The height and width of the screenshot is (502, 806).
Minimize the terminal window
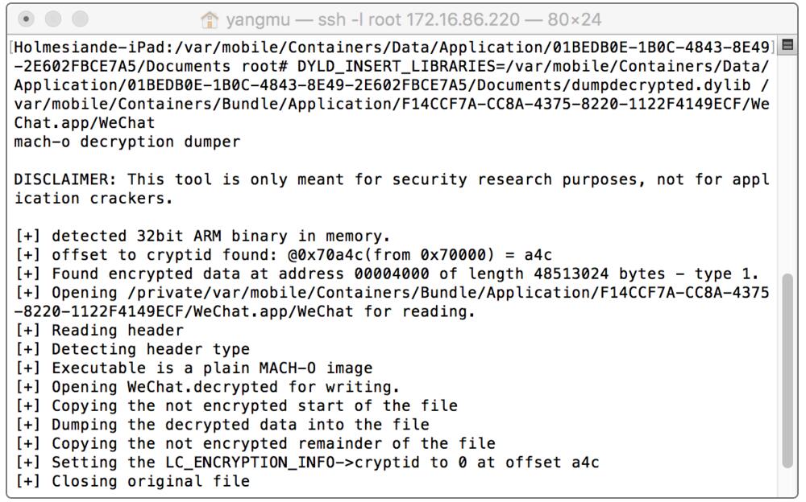point(53,19)
